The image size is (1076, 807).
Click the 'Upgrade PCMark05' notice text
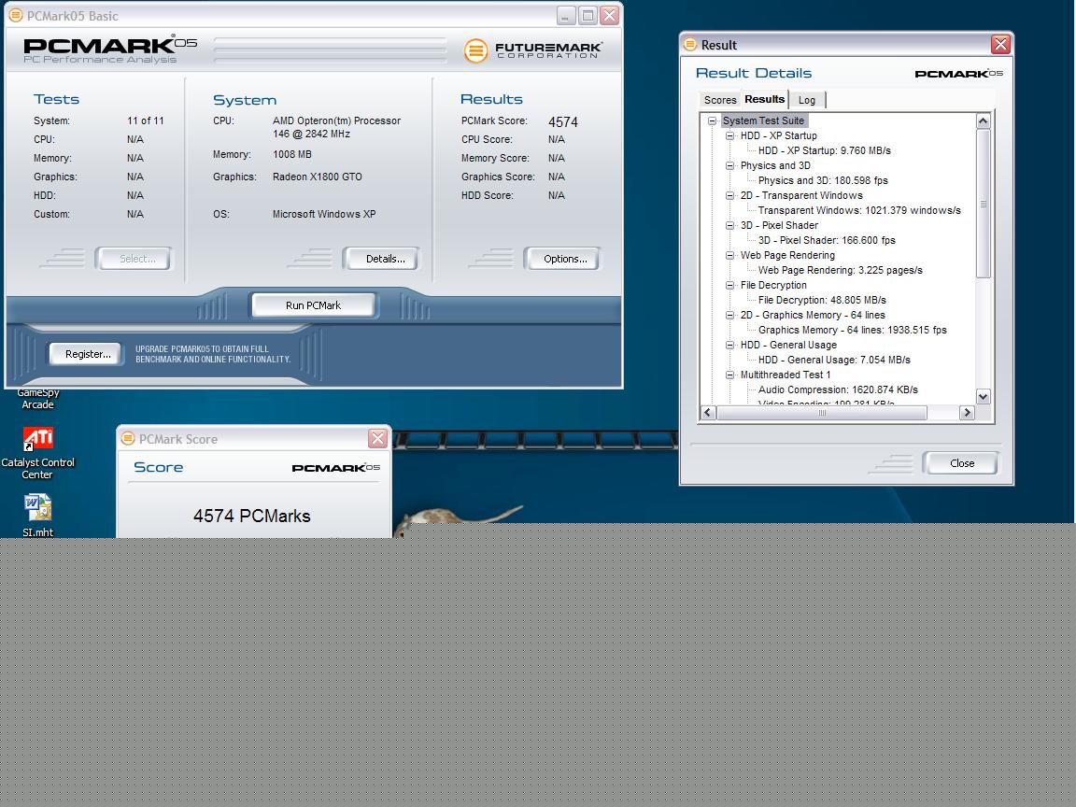coord(213,354)
